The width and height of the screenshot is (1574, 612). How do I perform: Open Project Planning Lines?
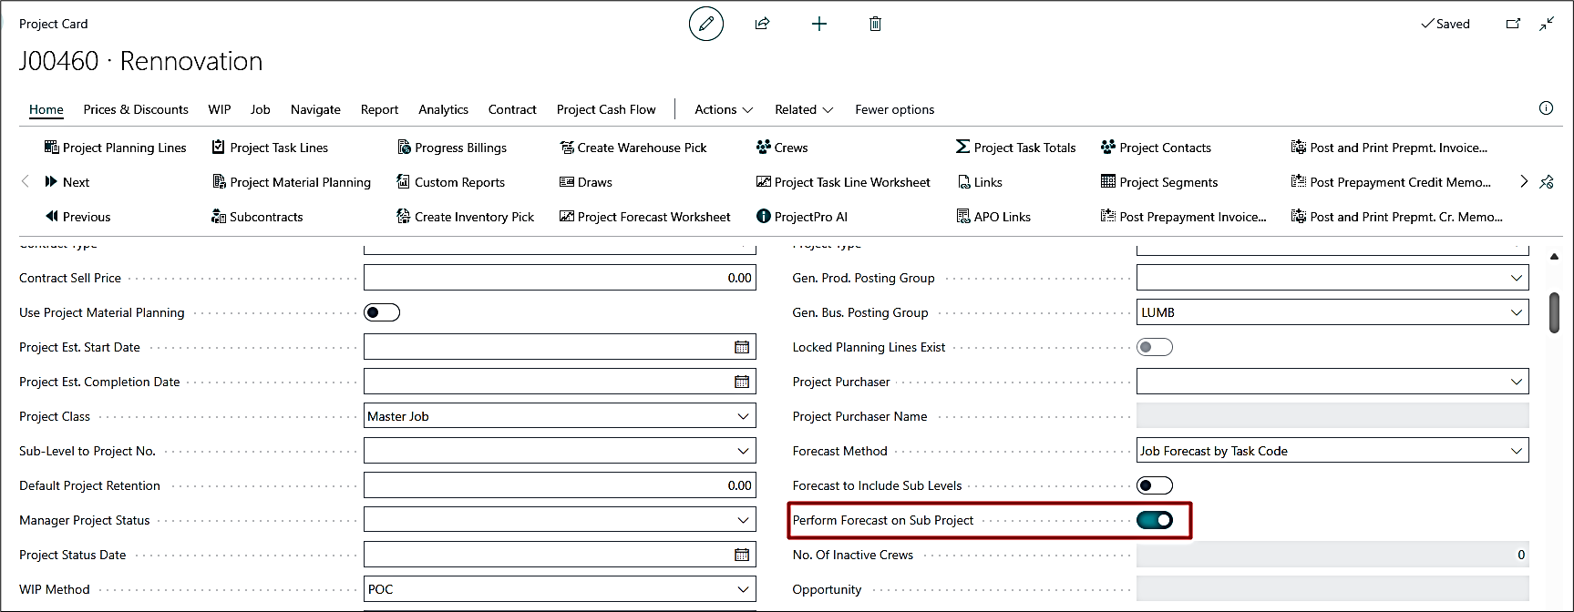(x=115, y=148)
